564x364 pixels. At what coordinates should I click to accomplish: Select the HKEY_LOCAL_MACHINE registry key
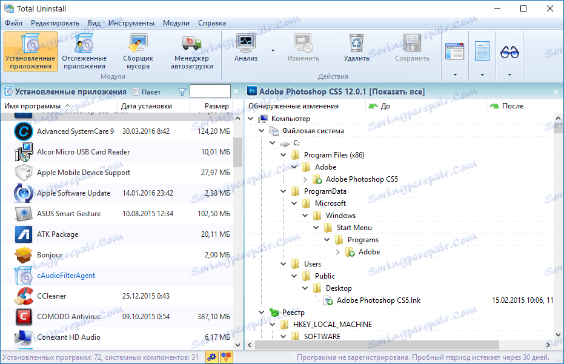coord(333,325)
